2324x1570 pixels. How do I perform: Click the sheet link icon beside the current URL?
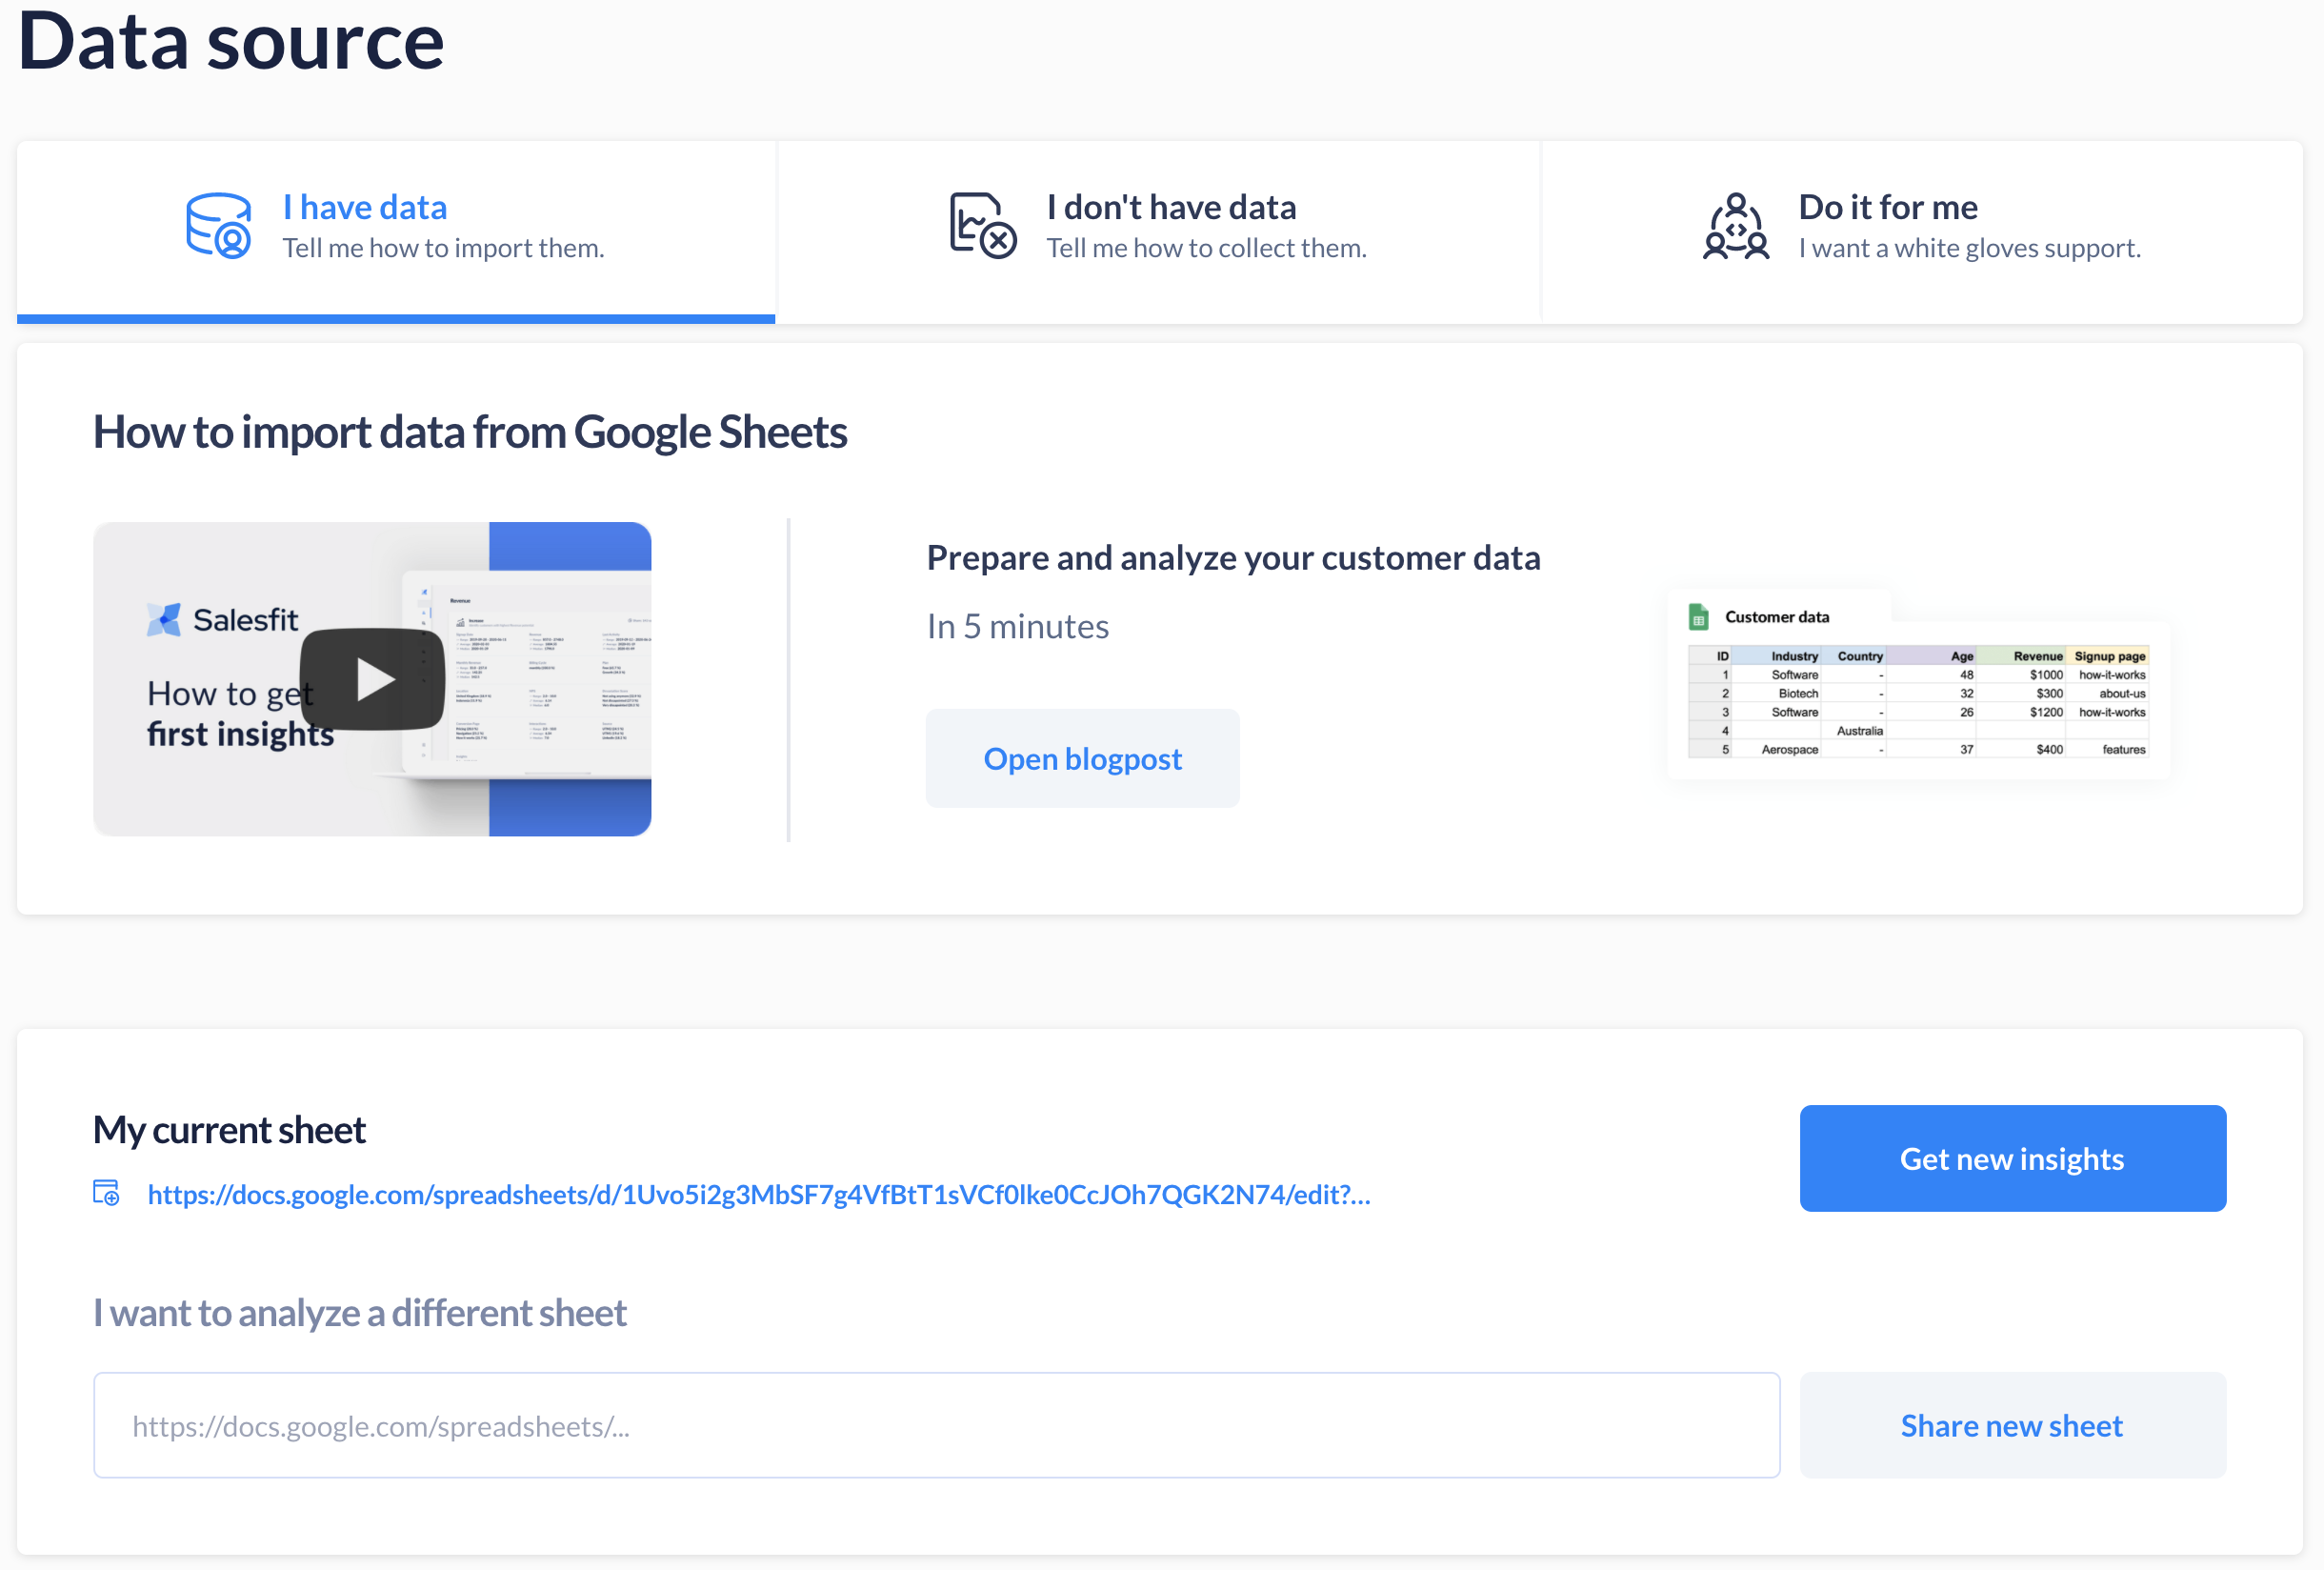(x=106, y=1193)
